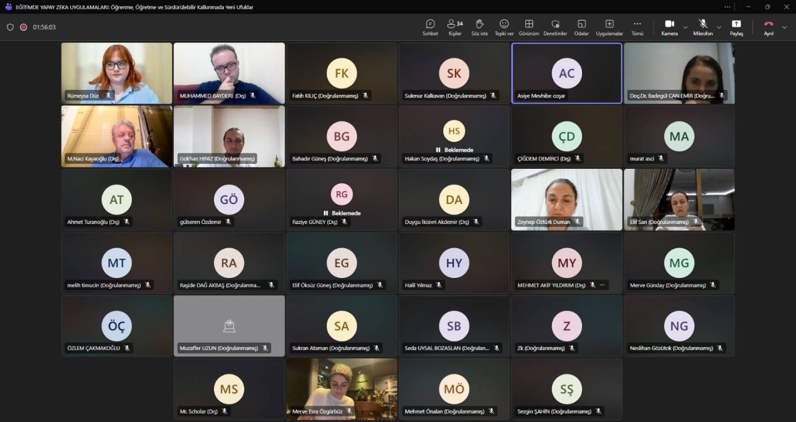Image resolution: width=796 pixels, height=422 pixels.
Task: Click the Denetimler controls icon
Action: [555, 27]
